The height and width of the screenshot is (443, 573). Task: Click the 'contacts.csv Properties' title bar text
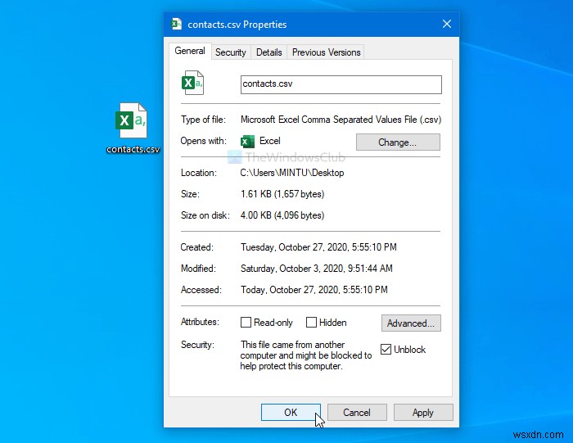237,25
